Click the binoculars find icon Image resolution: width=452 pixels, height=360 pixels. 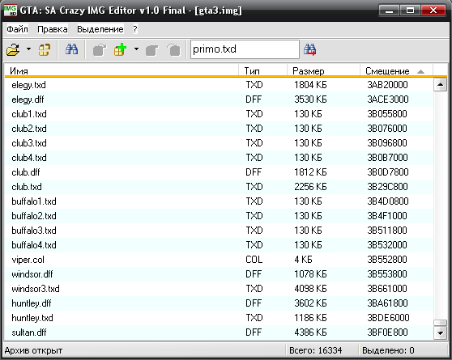pos(71,49)
